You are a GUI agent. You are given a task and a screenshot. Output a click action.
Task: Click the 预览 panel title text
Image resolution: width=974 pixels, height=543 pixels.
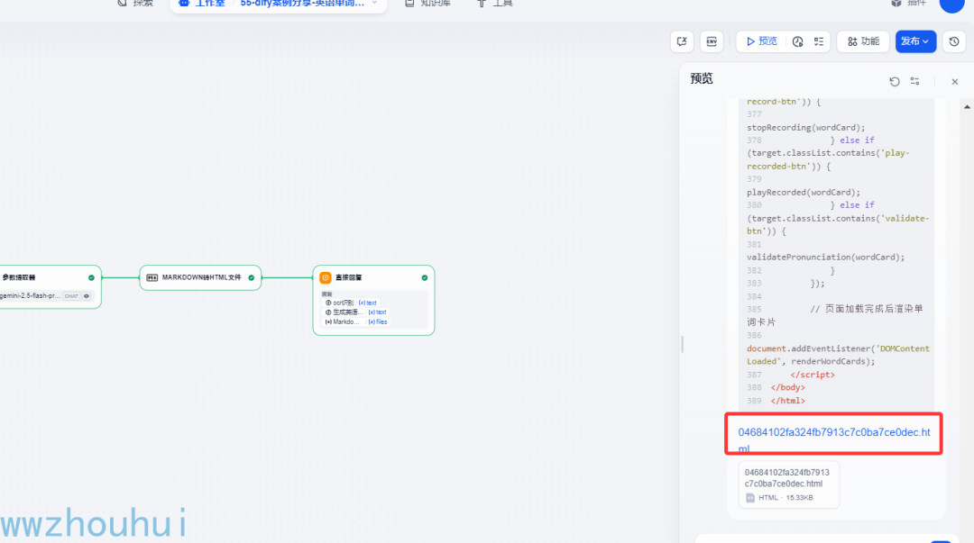(702, 79)
